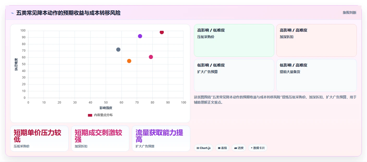Image resolution: width=367 pixels, height=162 pixels.
Task: Click the 表格 tag chip
Action: (222, 148)
